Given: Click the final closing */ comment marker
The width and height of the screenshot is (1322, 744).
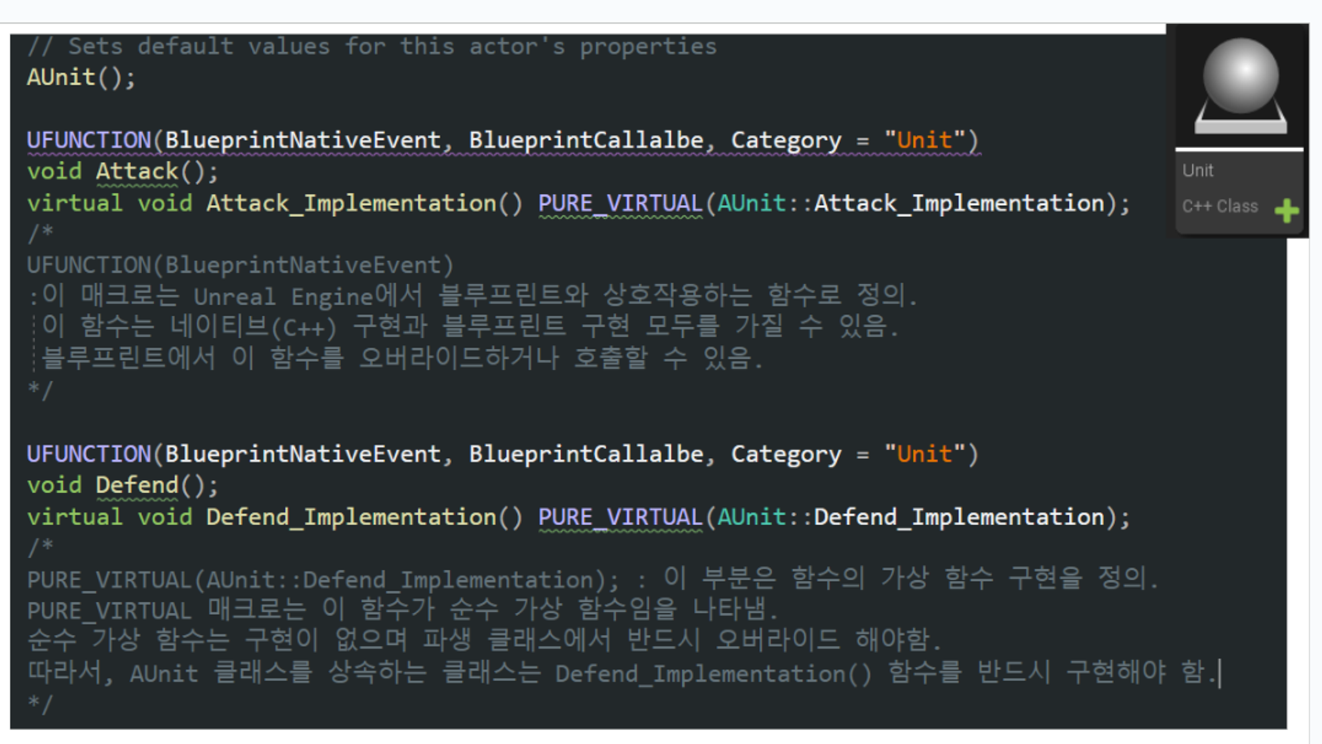Looking at the screenshot, I should pyautogui.click(x=40, y=703).
